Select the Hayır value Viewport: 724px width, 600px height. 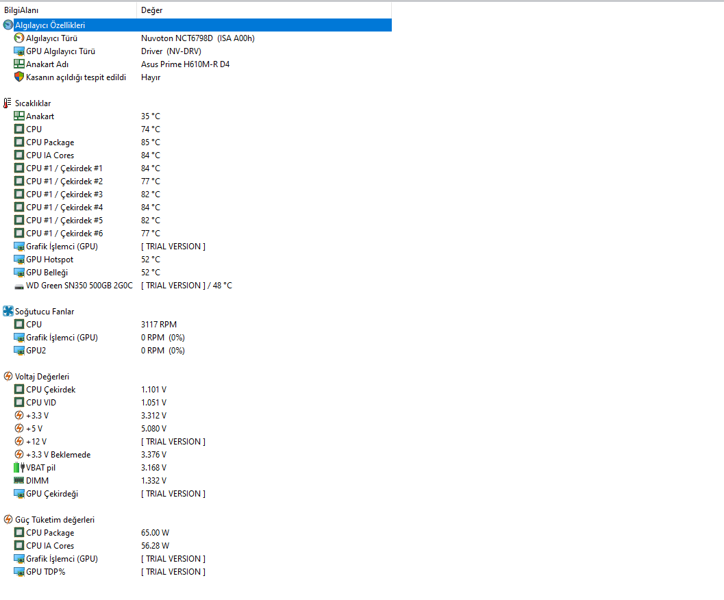[x=151, y=77]
